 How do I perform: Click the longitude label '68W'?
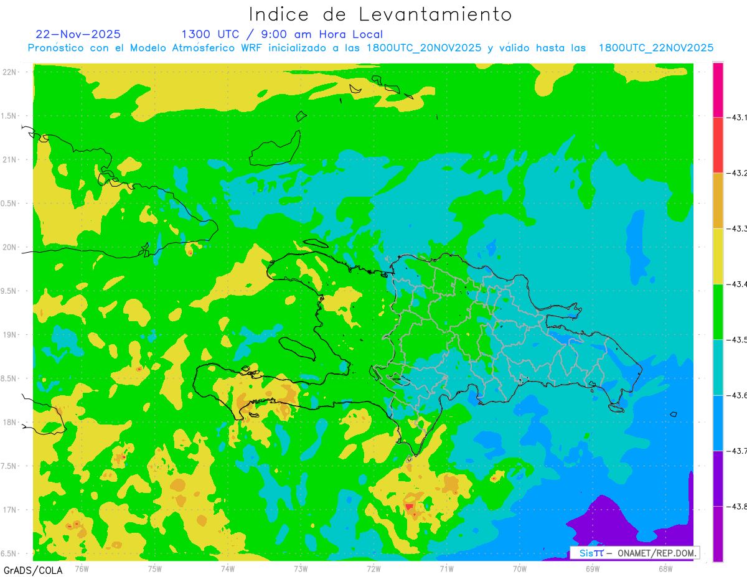665,568
